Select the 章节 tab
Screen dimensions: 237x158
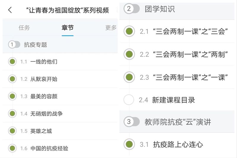click(68, 28)
